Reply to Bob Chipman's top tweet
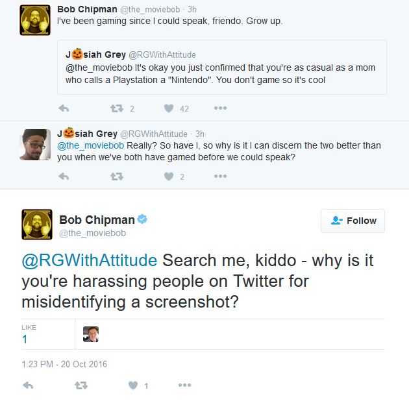The width and height of the screenshot is (409, 401). [64, 108]
